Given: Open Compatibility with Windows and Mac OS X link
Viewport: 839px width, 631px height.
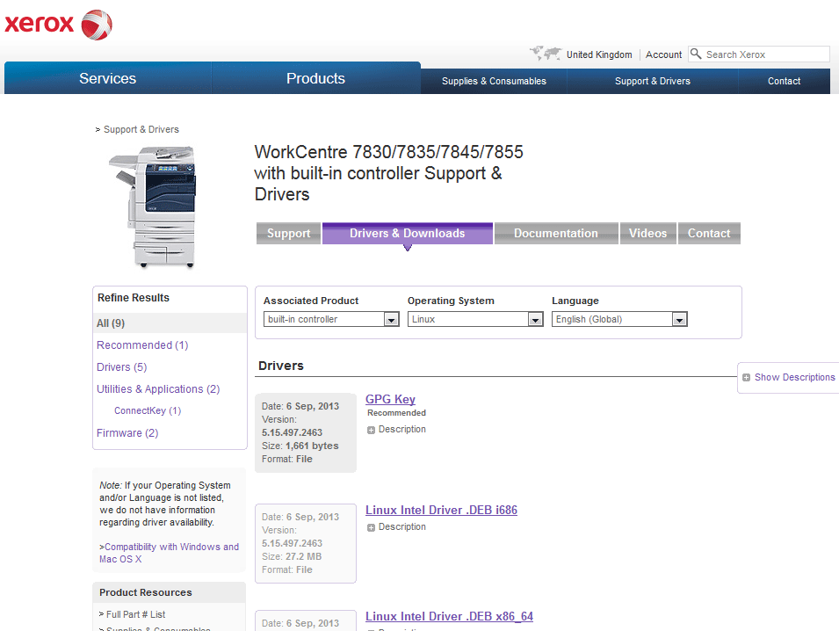Looking at the screenshot, I should coord(169,553).
